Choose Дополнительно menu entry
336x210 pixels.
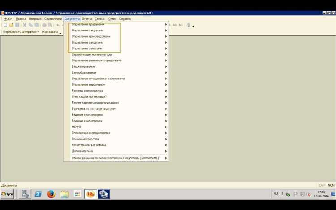click(116, 151)
